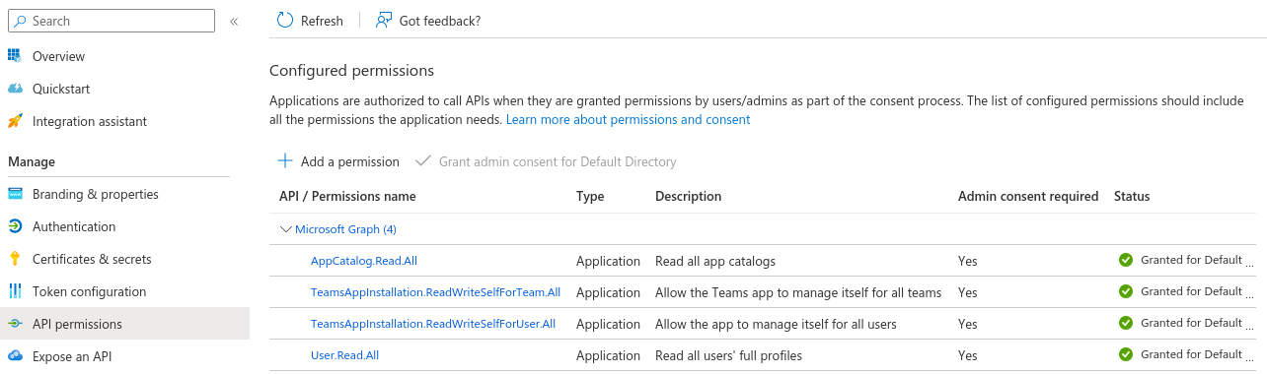Click the Type column header
The height and width of the screenshot is (374, 1267).
coord(590,196)
